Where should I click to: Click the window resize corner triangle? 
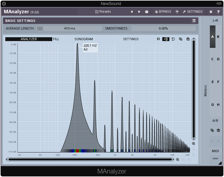[220, 163]
